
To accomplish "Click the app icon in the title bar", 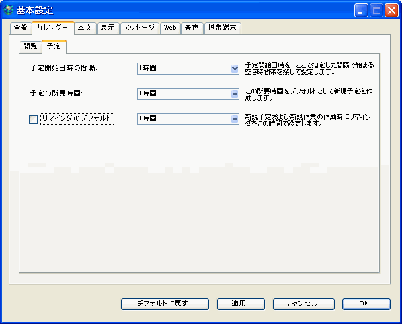I will click(x=9, y=10).
